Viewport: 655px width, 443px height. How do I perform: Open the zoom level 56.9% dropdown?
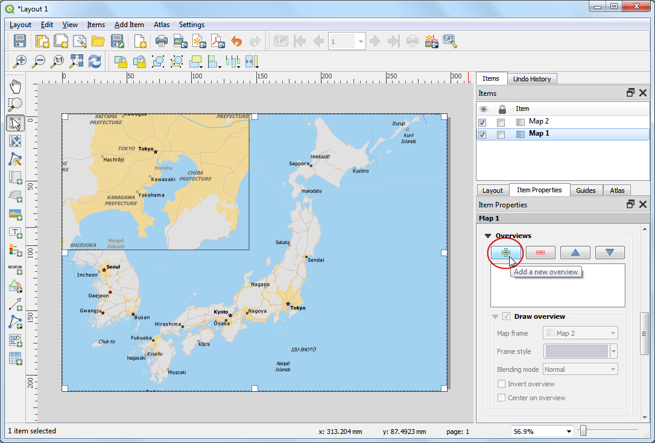point(569,432)
